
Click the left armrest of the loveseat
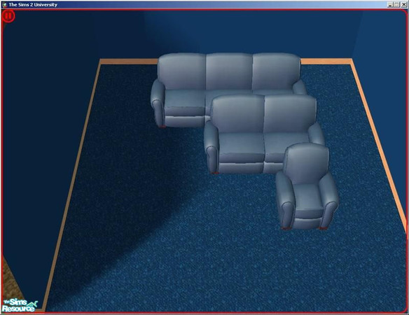(212, 147)
